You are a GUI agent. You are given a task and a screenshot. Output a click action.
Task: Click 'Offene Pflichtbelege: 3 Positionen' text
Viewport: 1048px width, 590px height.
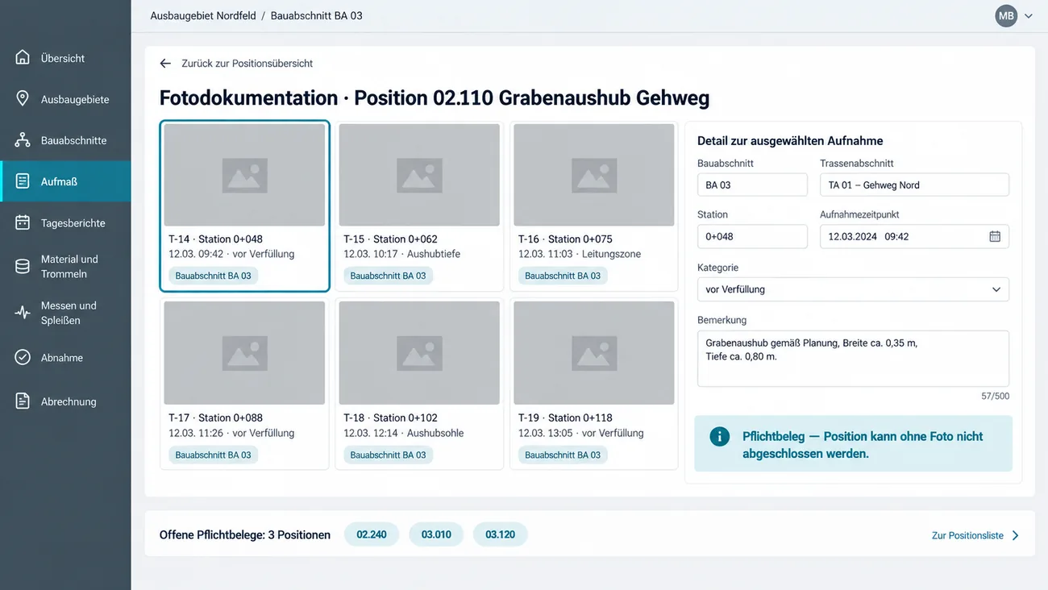click(x=245, y=534)
